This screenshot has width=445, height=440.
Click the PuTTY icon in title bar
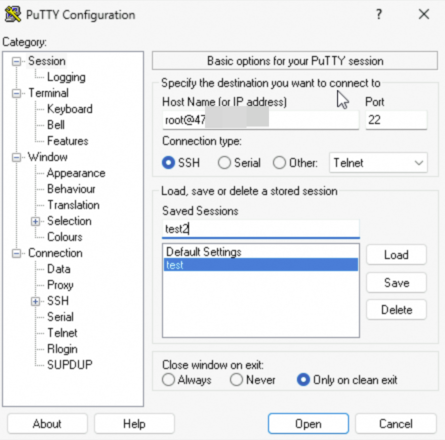[12, 14]
